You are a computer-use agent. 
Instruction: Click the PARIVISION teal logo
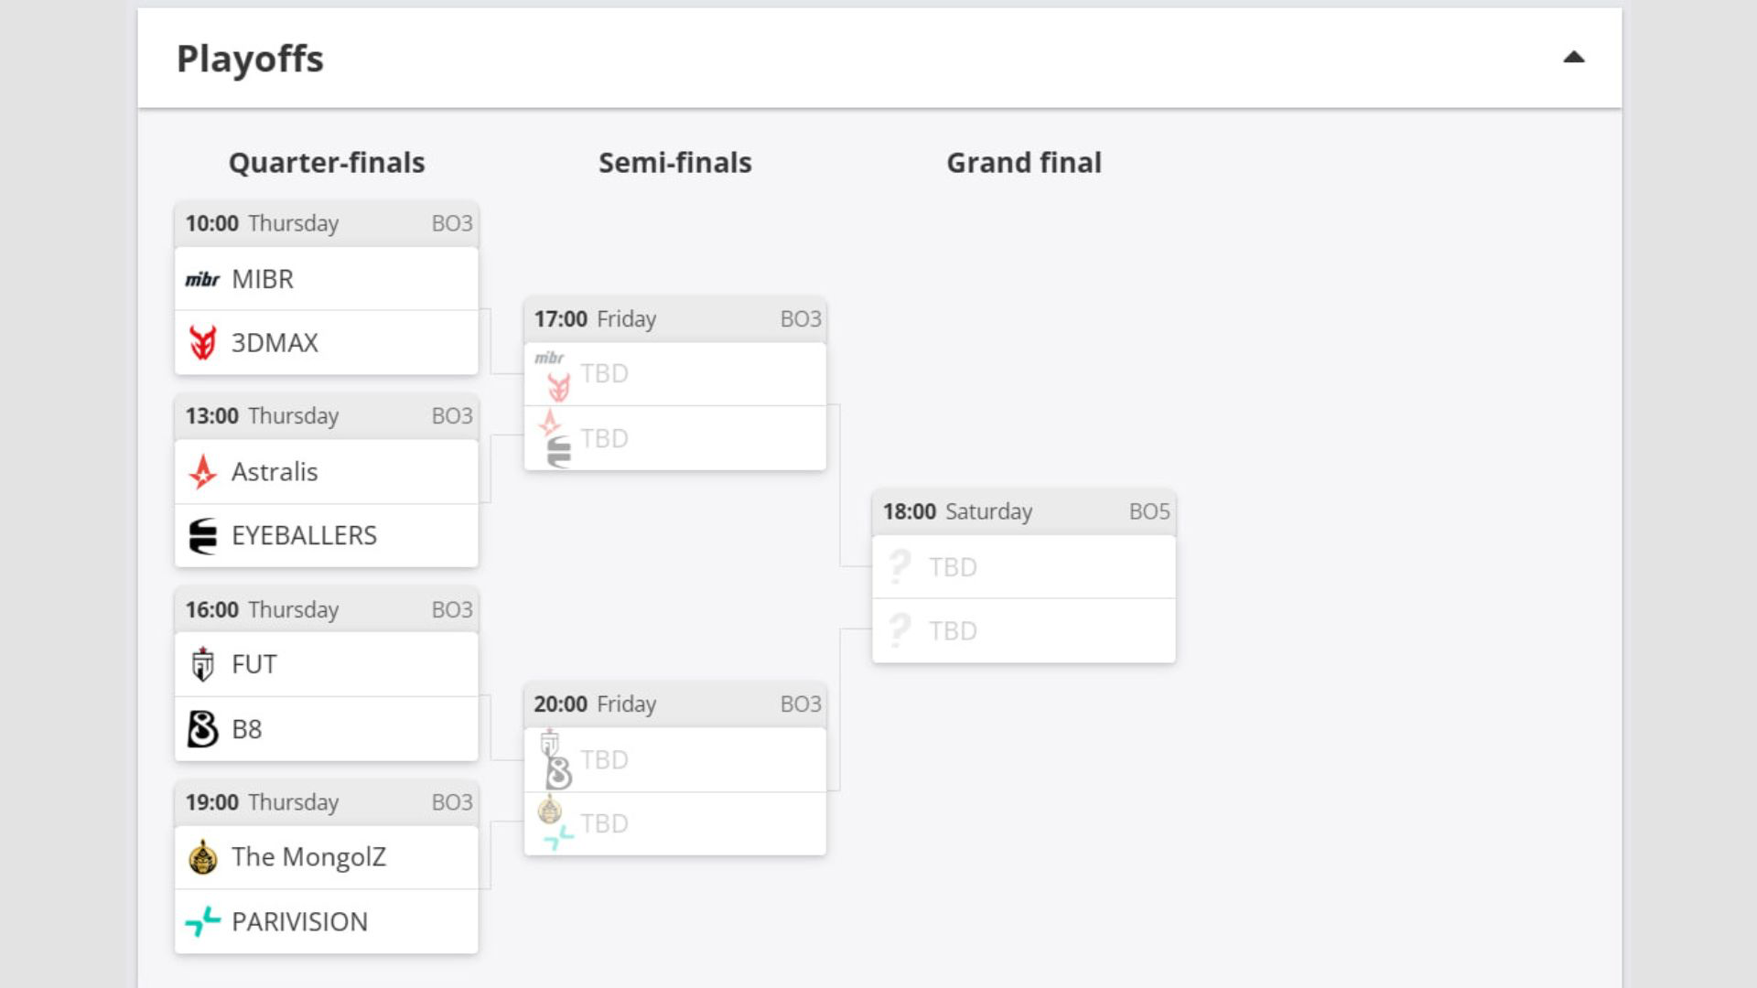(202, 921)
